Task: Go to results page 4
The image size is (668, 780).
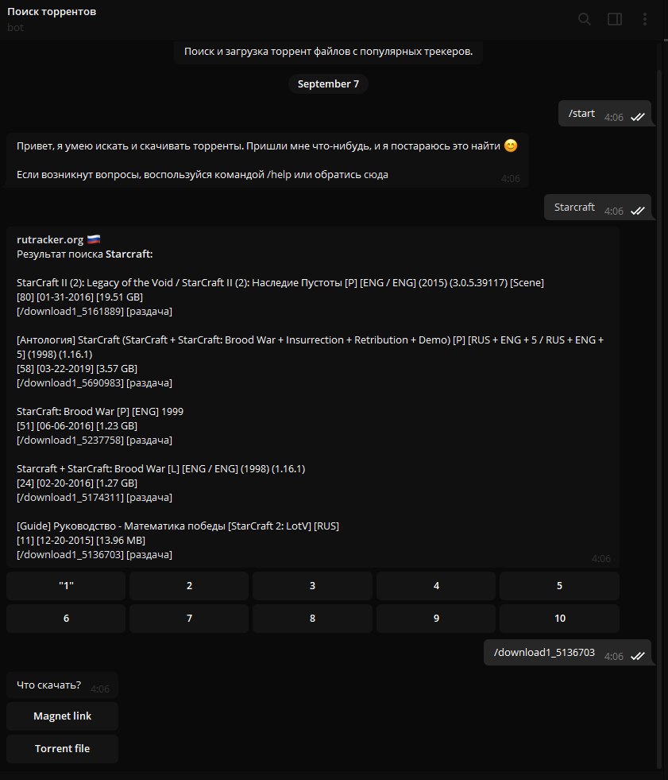Action: 436,585
